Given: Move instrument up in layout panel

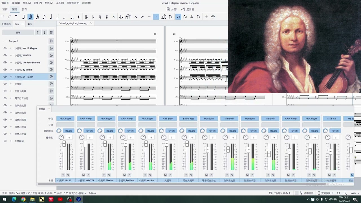Looking at the screenshot, I should pos(38,32).
